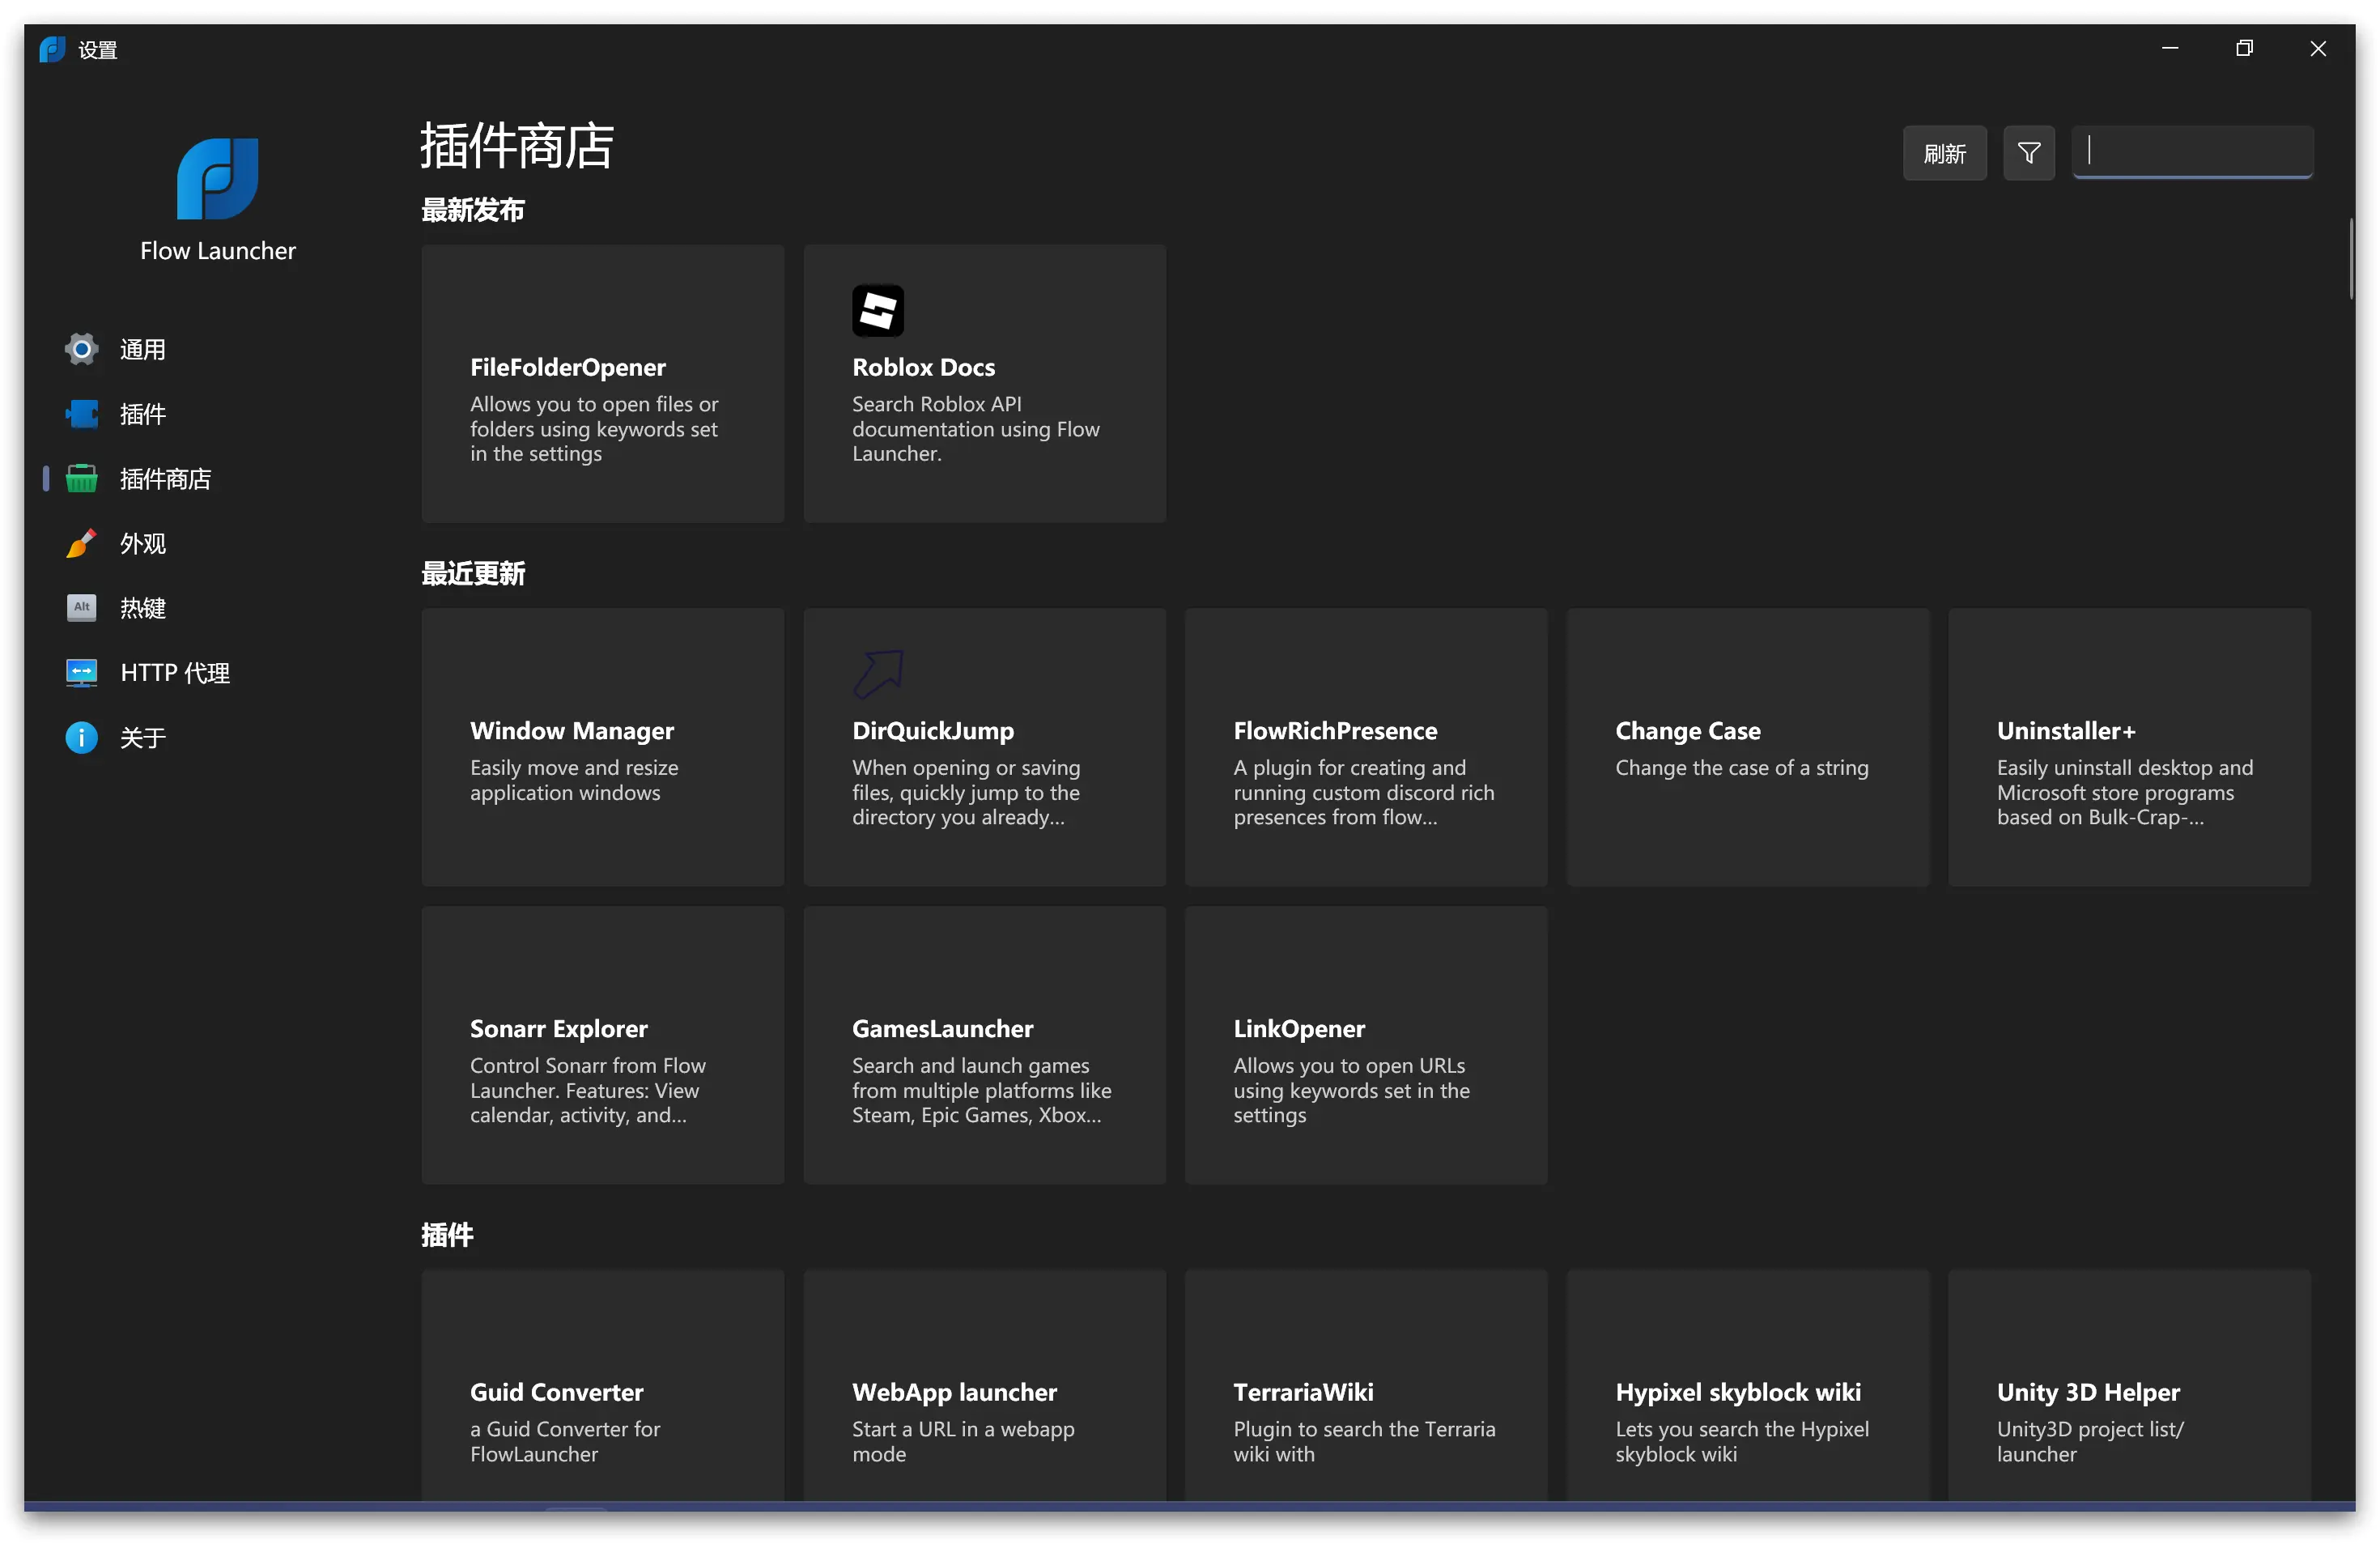Open the 通用 settings page
2380x1544 pixels.
coord(142,349)
